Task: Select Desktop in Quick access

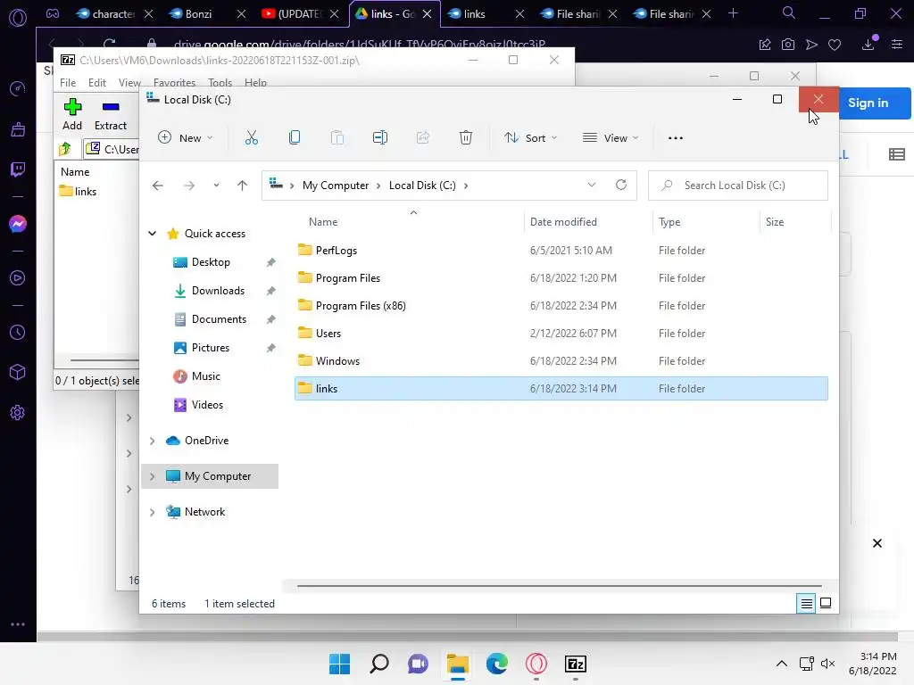Action: tap(211, 262)
